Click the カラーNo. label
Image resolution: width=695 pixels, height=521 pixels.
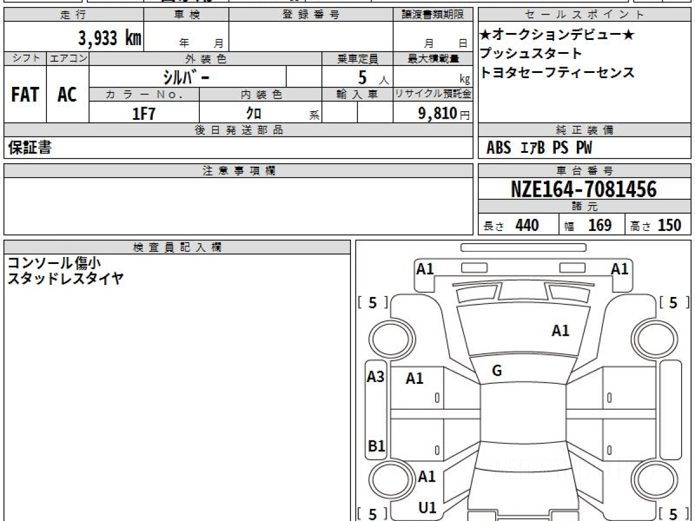(x=144, y=94)
